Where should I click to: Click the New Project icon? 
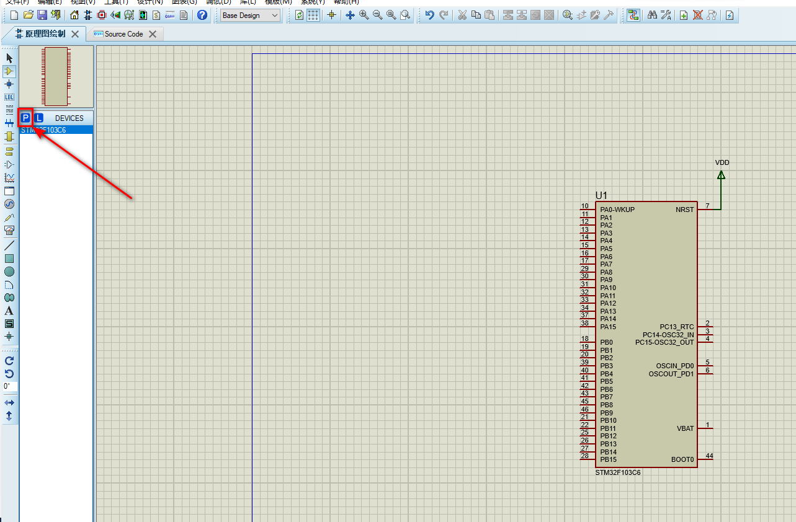click(14, 15)
